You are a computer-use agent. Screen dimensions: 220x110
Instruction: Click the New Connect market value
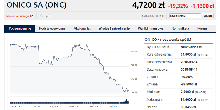(x=191, y=47)
